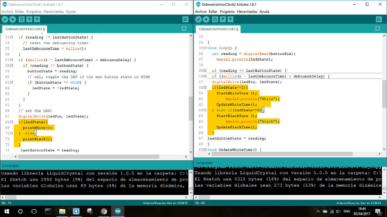The width and height of the screenshot is (387, 217).
Task: Open volume control in system tray
Action: 338,211
